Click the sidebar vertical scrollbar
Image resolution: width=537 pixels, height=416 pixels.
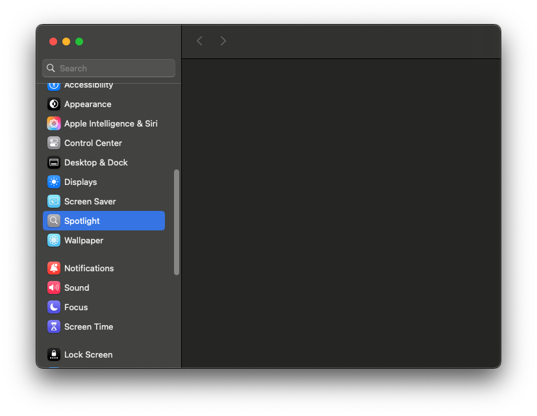tap(177, 222)
